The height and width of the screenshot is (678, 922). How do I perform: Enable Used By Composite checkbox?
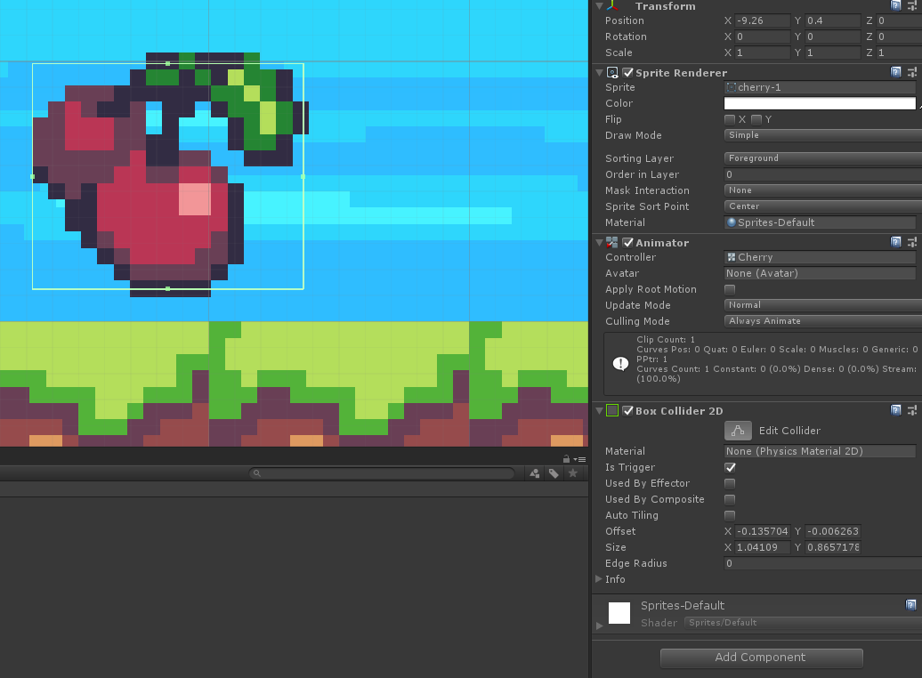pyautogui.click(x=730, y=499)
